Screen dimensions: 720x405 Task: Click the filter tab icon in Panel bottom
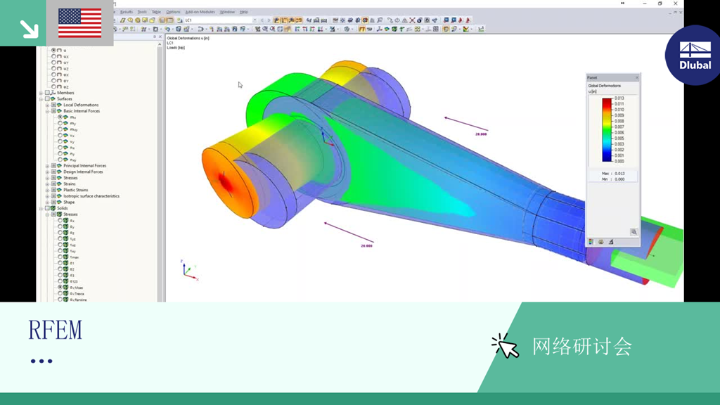[611, 242]
